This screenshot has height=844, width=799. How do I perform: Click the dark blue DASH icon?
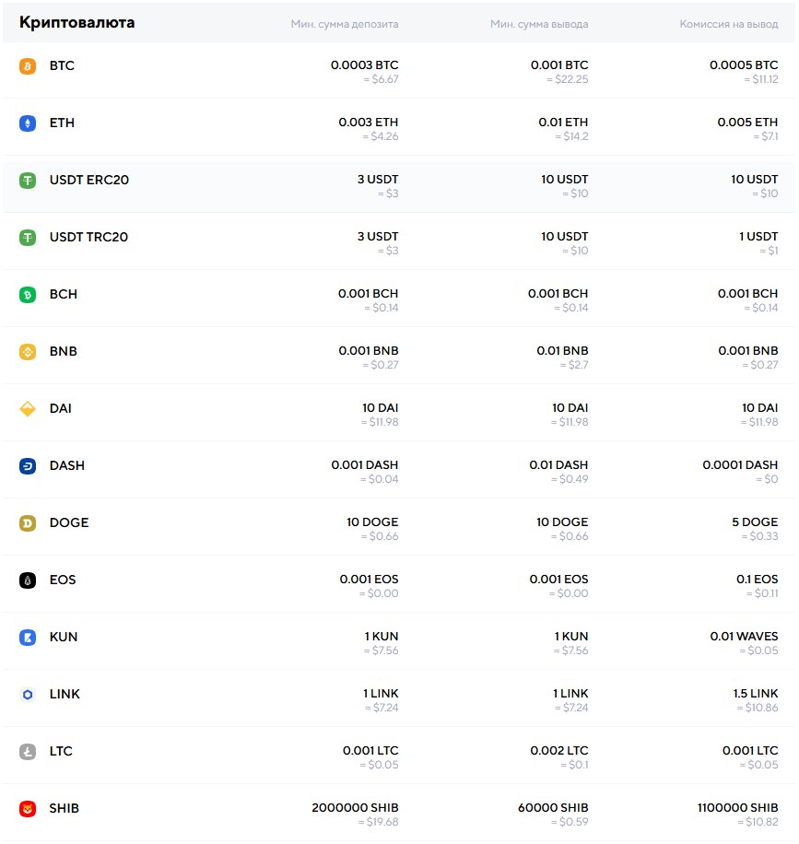(28, 465)
